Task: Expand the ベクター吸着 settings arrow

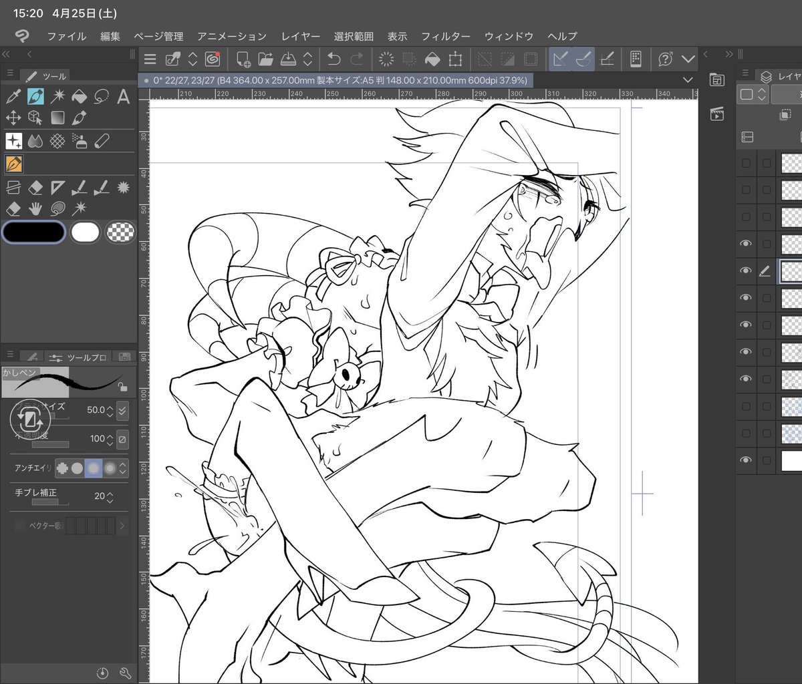Action: [x=122, y=526]
